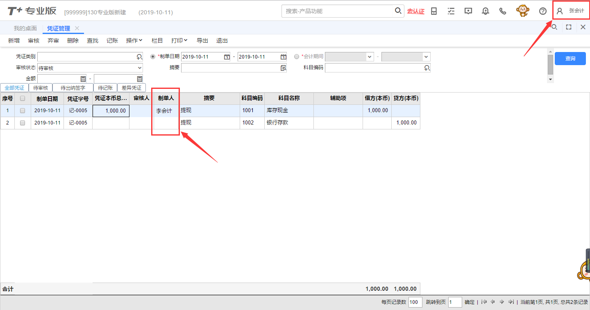Open the task checklist icon
This screenshot has width=590, height=310.
[451, 11]
